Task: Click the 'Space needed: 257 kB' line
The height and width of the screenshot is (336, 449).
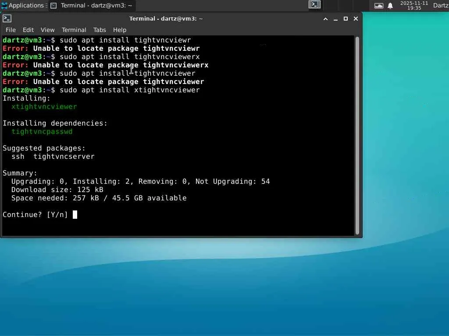Action: 99,198
